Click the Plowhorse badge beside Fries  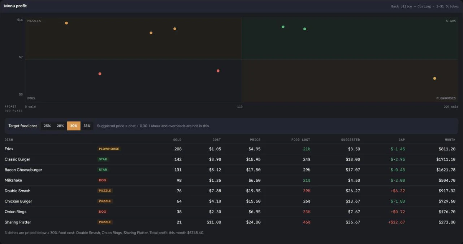point(109,149)
